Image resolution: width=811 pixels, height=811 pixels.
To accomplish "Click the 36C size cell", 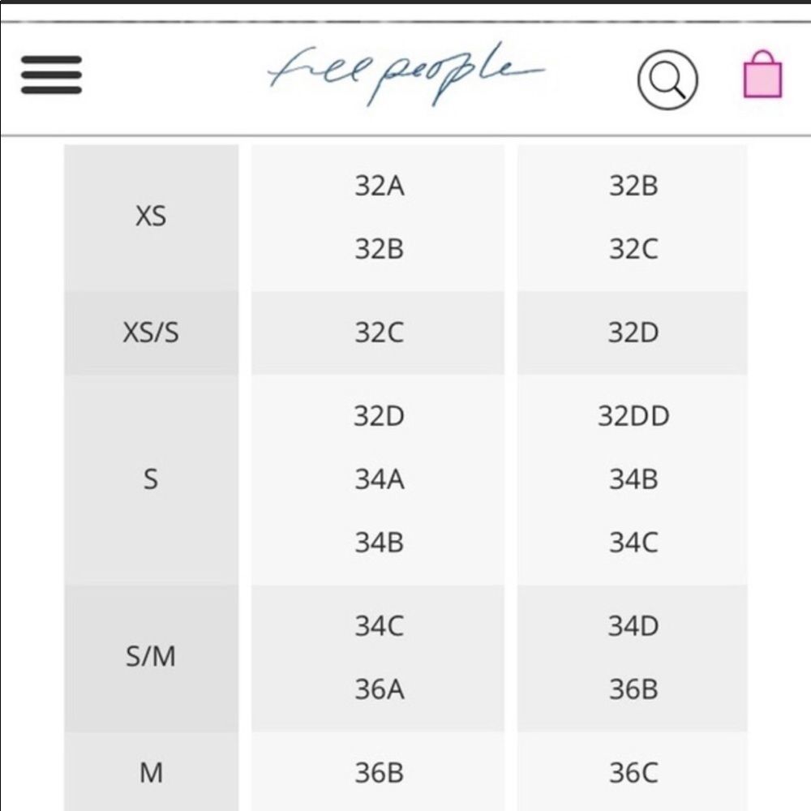I will [633, 773].
